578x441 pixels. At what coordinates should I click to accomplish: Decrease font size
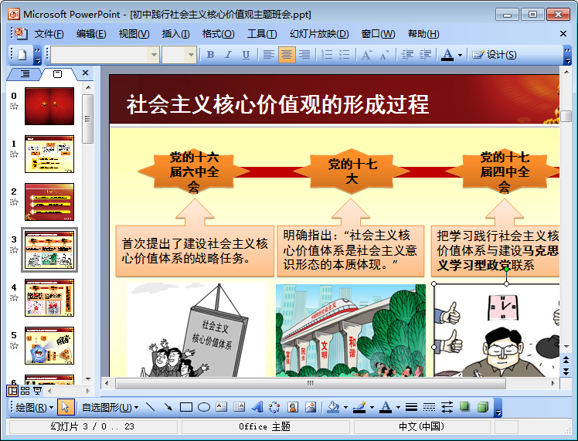pyautogui.click(x=385, y=55)
